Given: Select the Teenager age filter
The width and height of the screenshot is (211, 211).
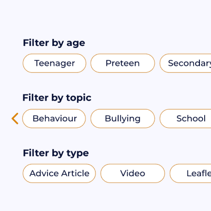Looking at the screenshot, I should click(x=54, y=63).
